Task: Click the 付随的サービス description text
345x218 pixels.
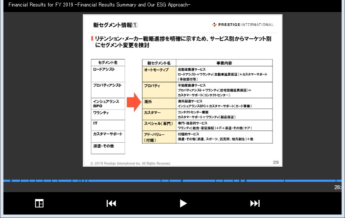Action: pos(188,134)
